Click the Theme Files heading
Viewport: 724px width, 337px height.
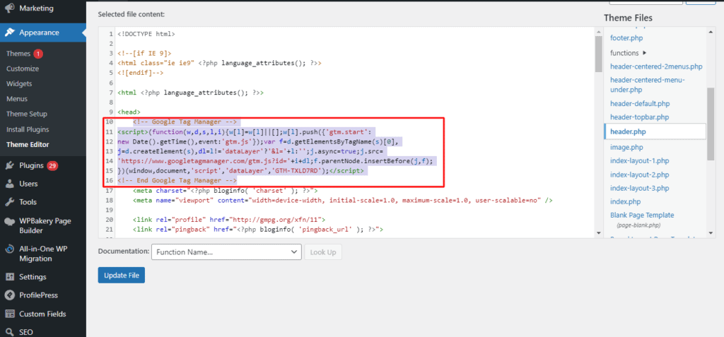coord(628,18)
